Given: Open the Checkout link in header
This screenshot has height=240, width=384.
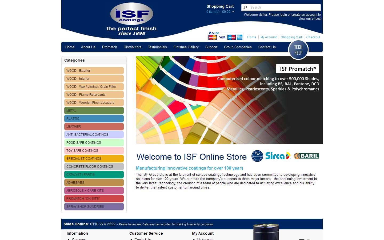Looking at the screenshot, I should pyautogui.click(x=313, y=37).
